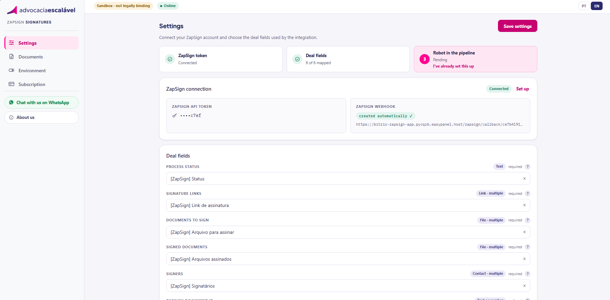This screenshot has height=300, width=610.
Task: Click the About us button
Action: [x=42, y=117]
